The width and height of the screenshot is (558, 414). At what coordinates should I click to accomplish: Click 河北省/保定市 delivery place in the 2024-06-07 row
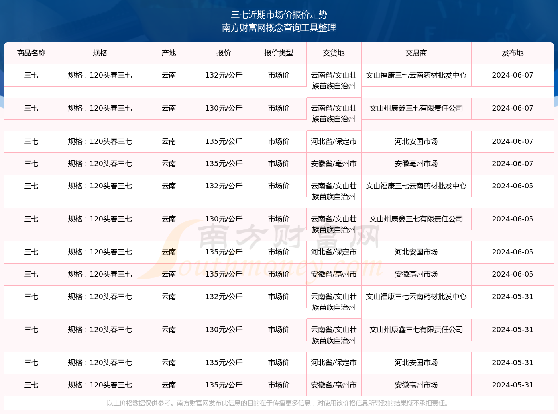[x=334, y=141]
